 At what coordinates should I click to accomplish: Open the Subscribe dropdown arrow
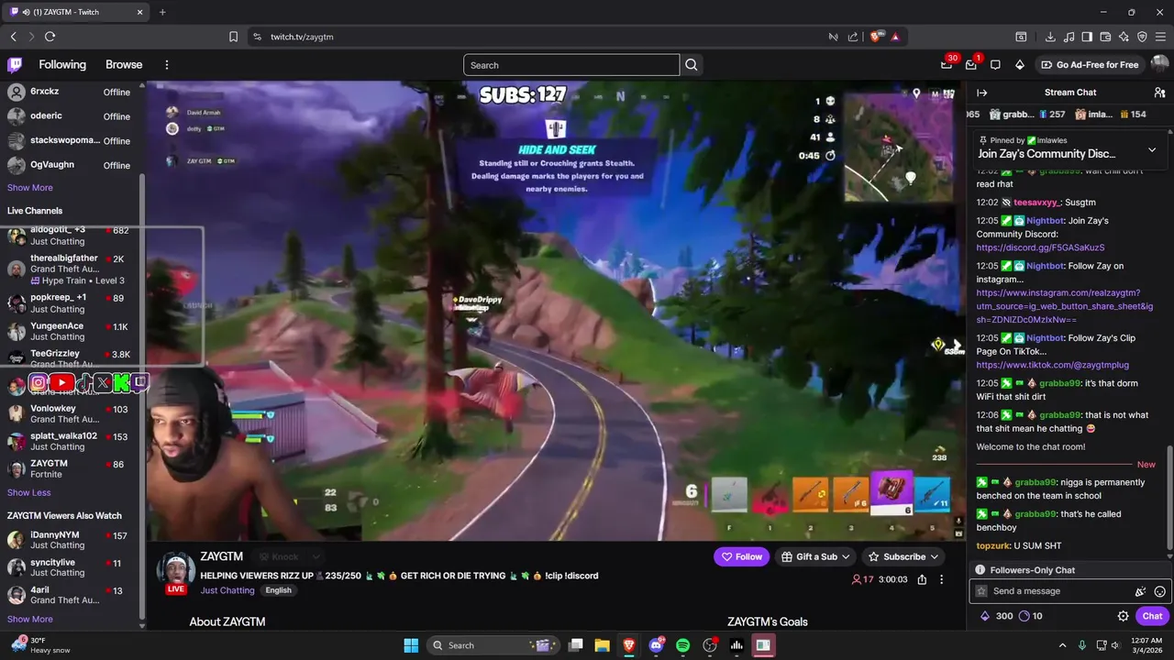point(934,556)
